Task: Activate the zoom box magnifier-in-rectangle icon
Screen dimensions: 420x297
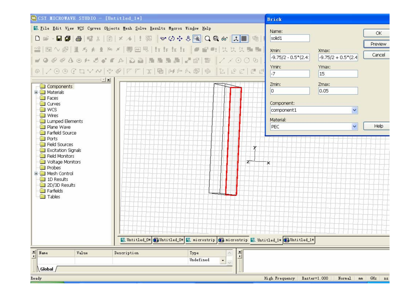Action: (x=196, y=39)
